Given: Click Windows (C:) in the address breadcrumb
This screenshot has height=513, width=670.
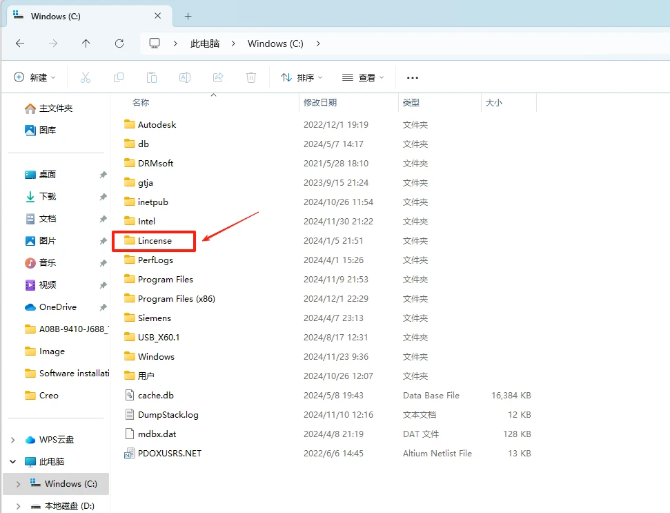Looking at the screenshot, I should pos(275,43).
